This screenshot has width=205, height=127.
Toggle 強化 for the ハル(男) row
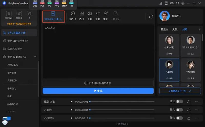coord(179,110)
